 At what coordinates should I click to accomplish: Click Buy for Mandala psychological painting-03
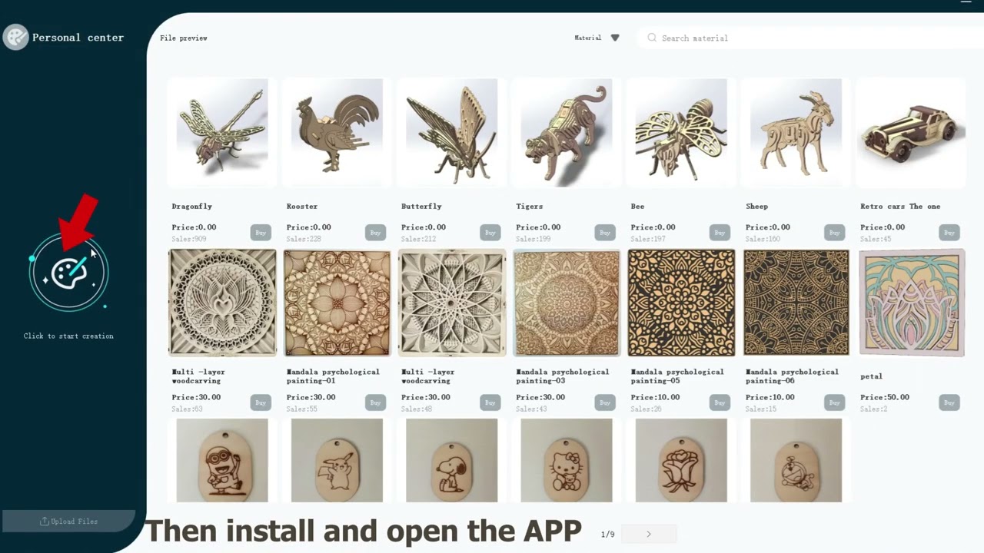(x=605, y=402)
